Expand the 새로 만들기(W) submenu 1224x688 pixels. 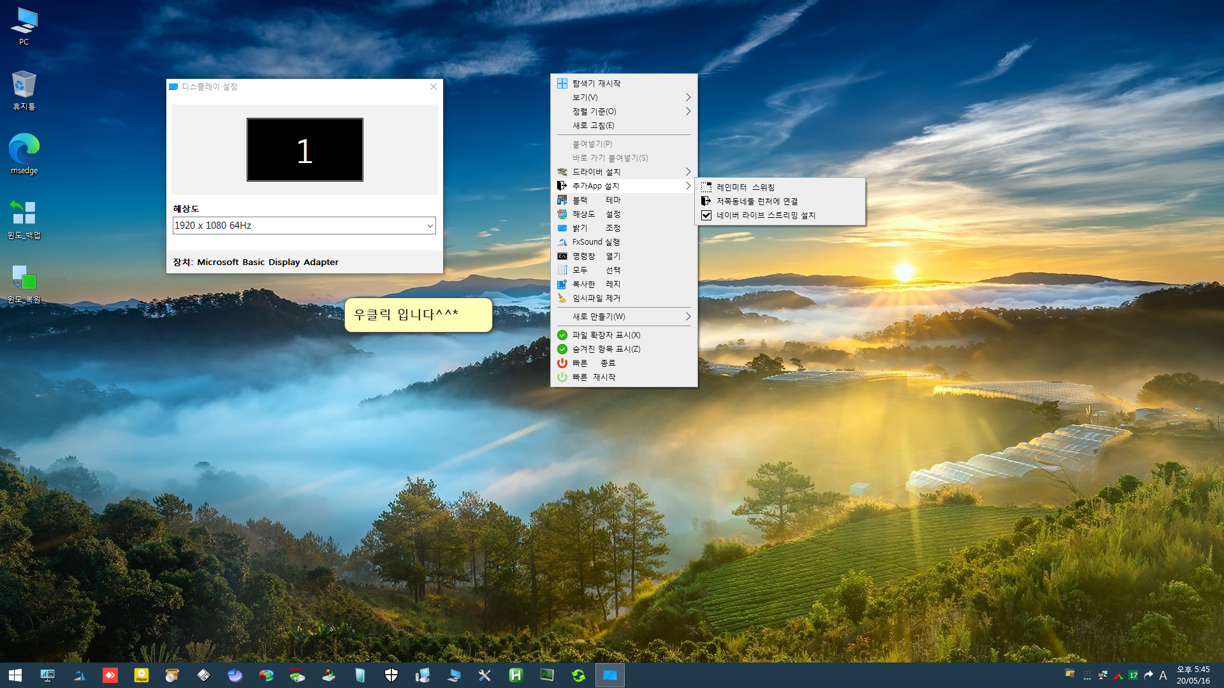624,317
